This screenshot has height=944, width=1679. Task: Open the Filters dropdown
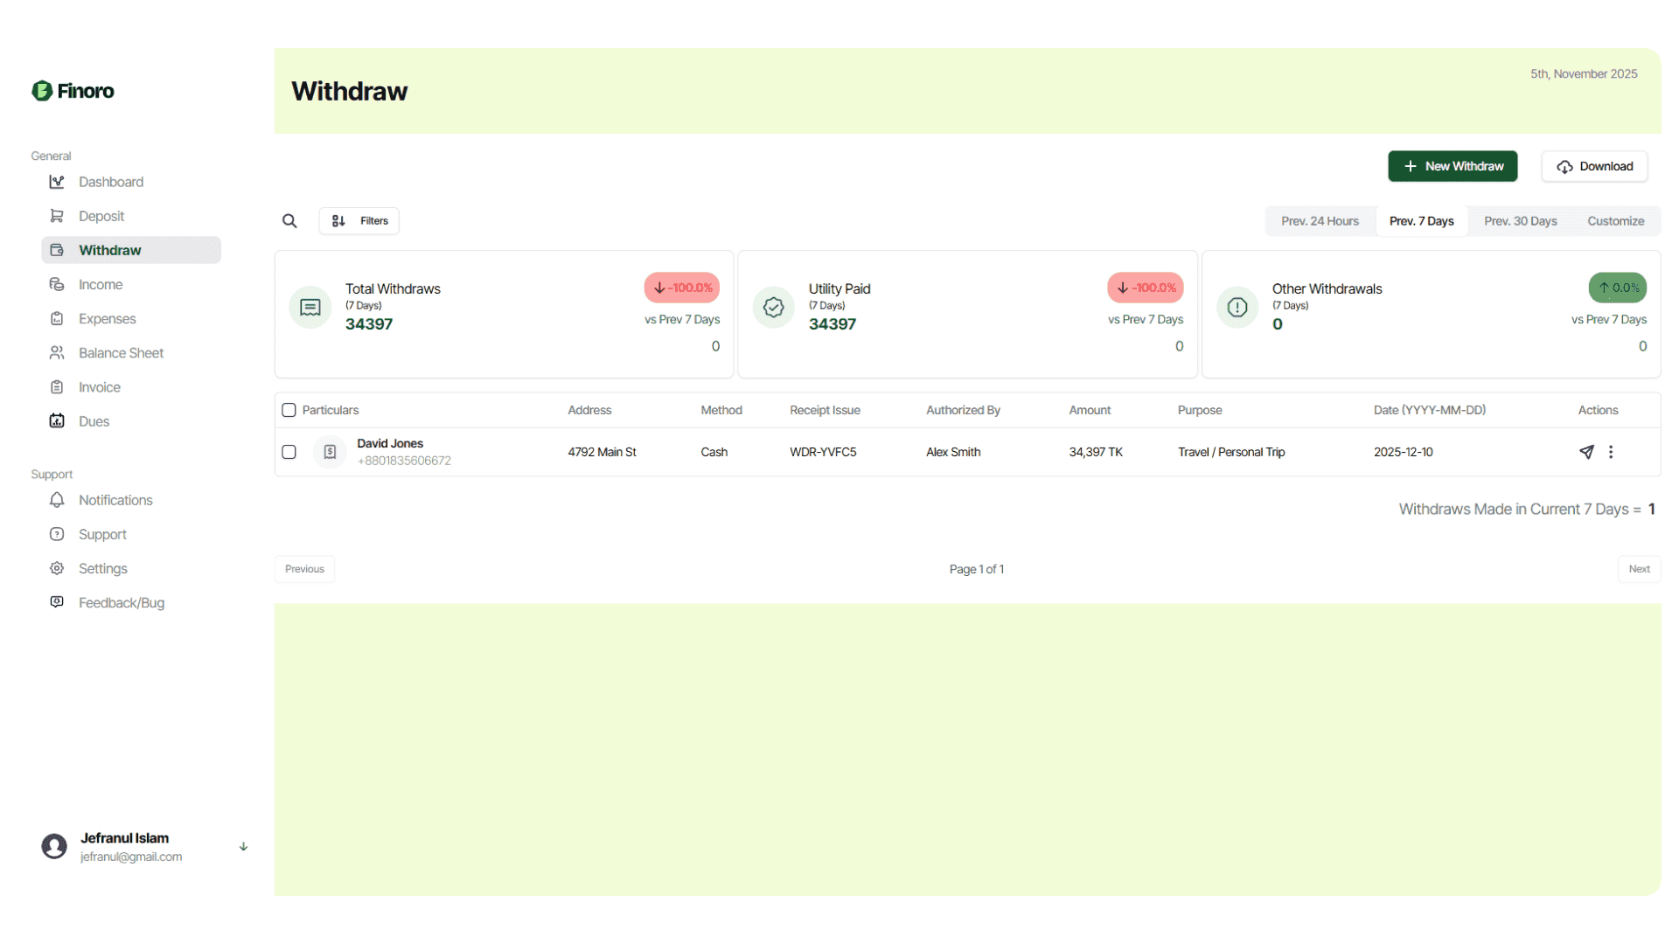coord(359,221)
